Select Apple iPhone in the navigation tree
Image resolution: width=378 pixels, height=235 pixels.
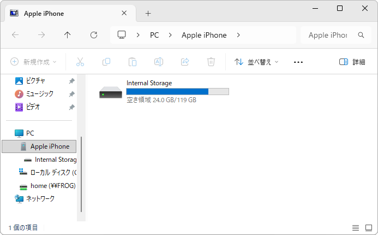pos(39,146)
